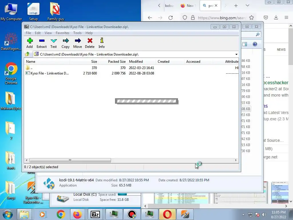The height and width of the screenshot is (220, 293).
Task: Click the right arrow of 7-Zip horizontal scrollbar
Action: click(236, 160)
